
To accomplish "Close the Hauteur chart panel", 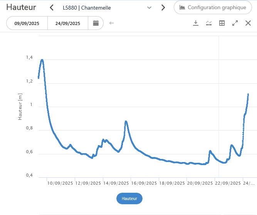I will 248,23.
